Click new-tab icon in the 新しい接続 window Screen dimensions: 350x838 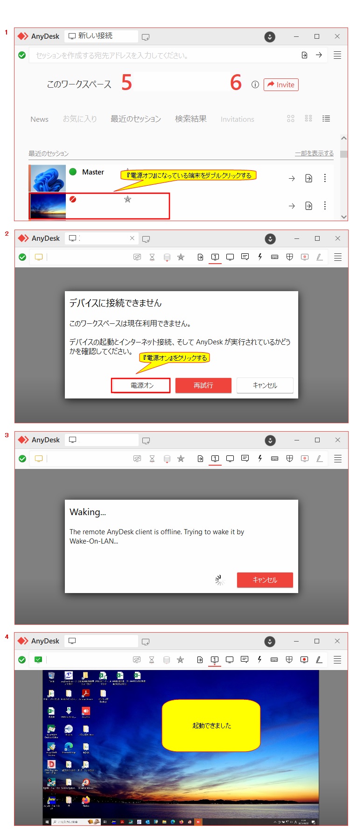146,37
